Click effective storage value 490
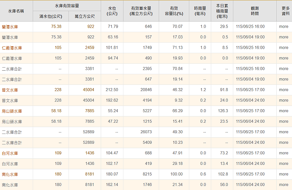The height and width of the screenshot is (190, 292). click(148, 58)
